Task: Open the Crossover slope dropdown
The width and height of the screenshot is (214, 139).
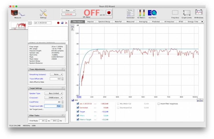Action: (x=54, y=98)
